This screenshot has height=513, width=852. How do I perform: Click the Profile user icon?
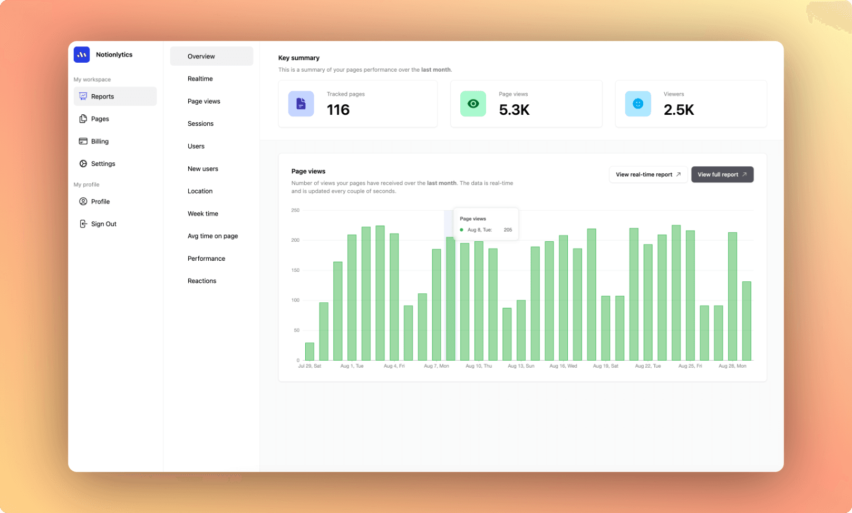click(x=83, y=202)
